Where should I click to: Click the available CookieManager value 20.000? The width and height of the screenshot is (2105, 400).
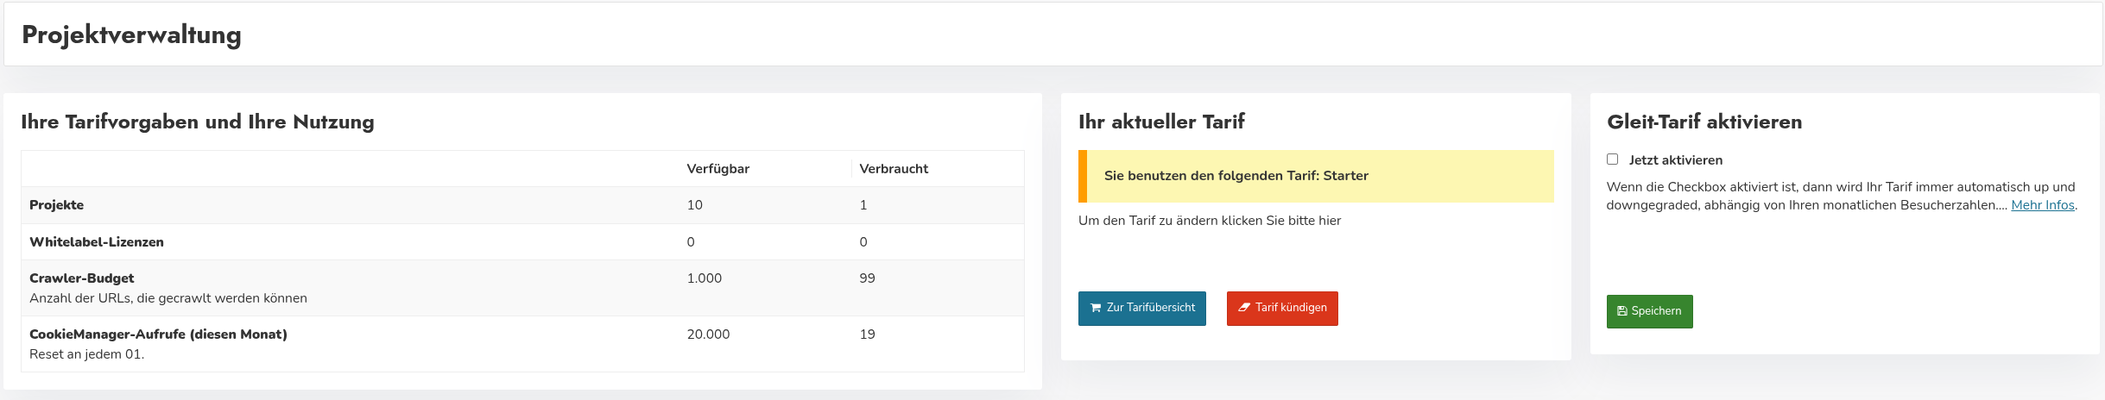(708, 334)
